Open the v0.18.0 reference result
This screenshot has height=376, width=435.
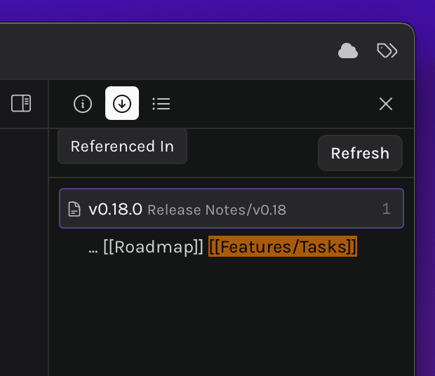tap(232, 208)
